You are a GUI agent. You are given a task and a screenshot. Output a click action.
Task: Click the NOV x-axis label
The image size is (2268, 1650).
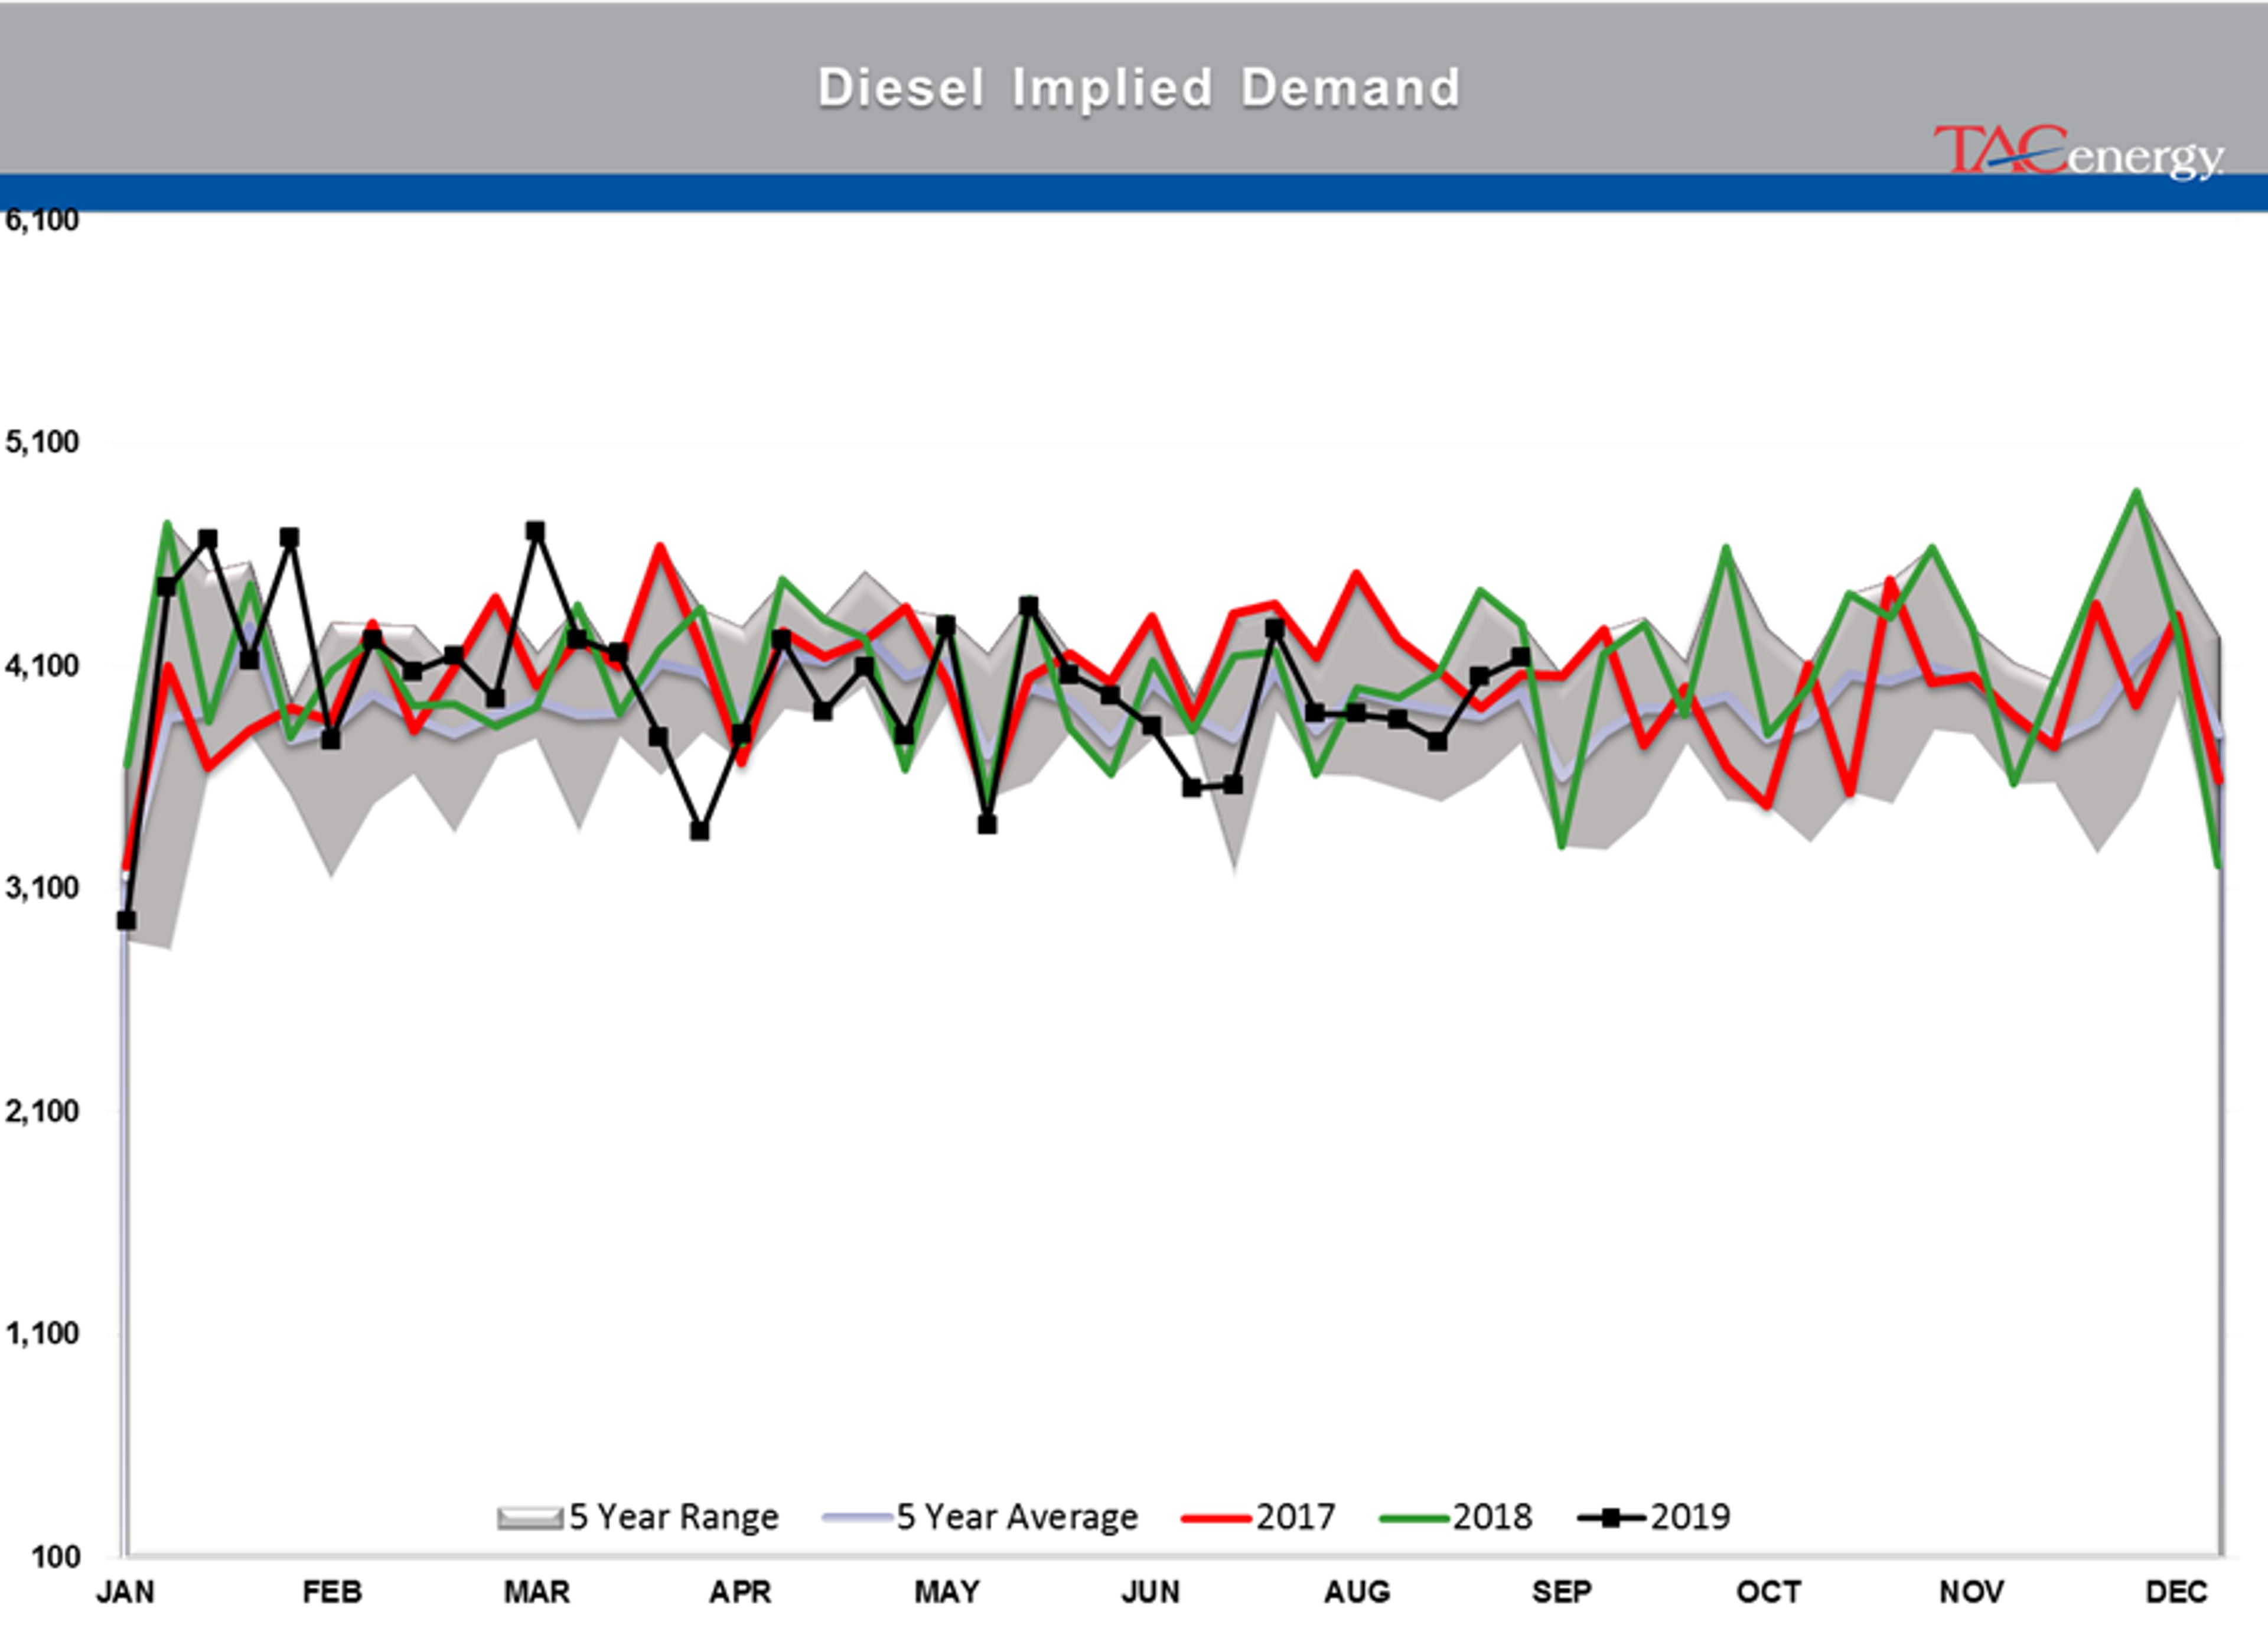(1972, 1592)
